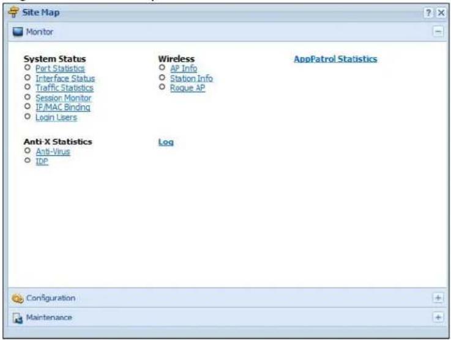Open the AP Info link
The height and width of the screenshot is (340, 451).
(x=184, y=68)
